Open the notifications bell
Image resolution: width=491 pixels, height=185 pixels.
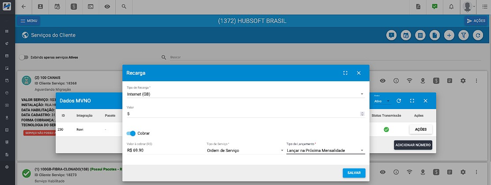coord(451,6)
